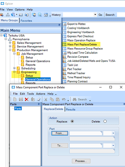Select the Delete radio button
The width and height of the screenshot is (125, 167).
105,121
